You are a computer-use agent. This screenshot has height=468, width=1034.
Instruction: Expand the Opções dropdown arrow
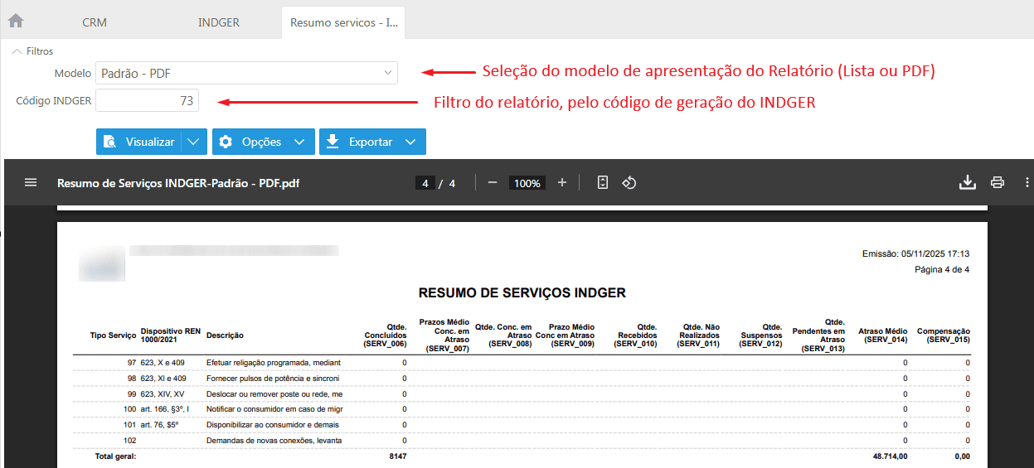(299, 142)
